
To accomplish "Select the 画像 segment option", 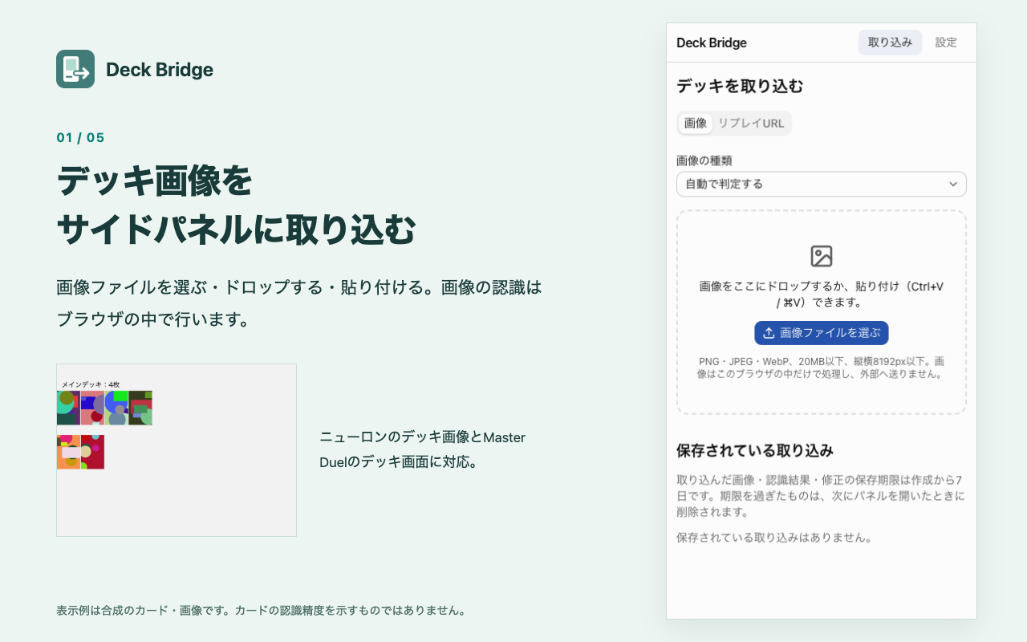I will (696, 124).
